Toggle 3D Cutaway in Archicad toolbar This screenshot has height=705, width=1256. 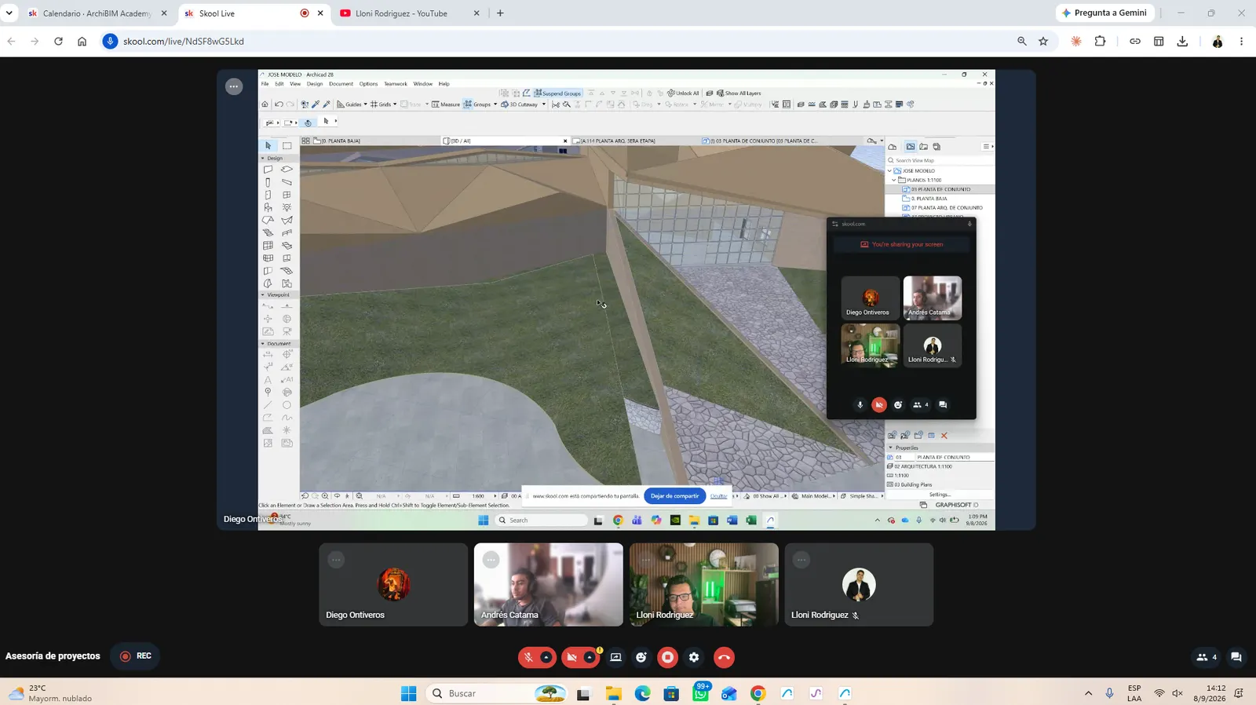pyautogui.click(x=519, y=104)
